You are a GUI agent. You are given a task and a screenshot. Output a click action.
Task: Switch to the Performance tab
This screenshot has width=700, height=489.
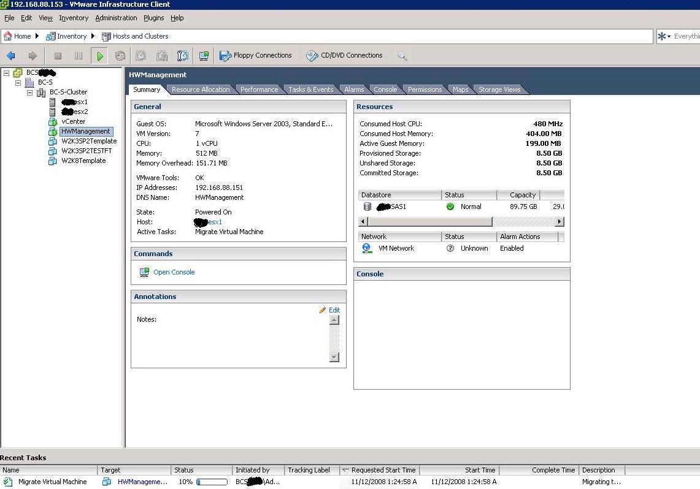coord(259,89)
